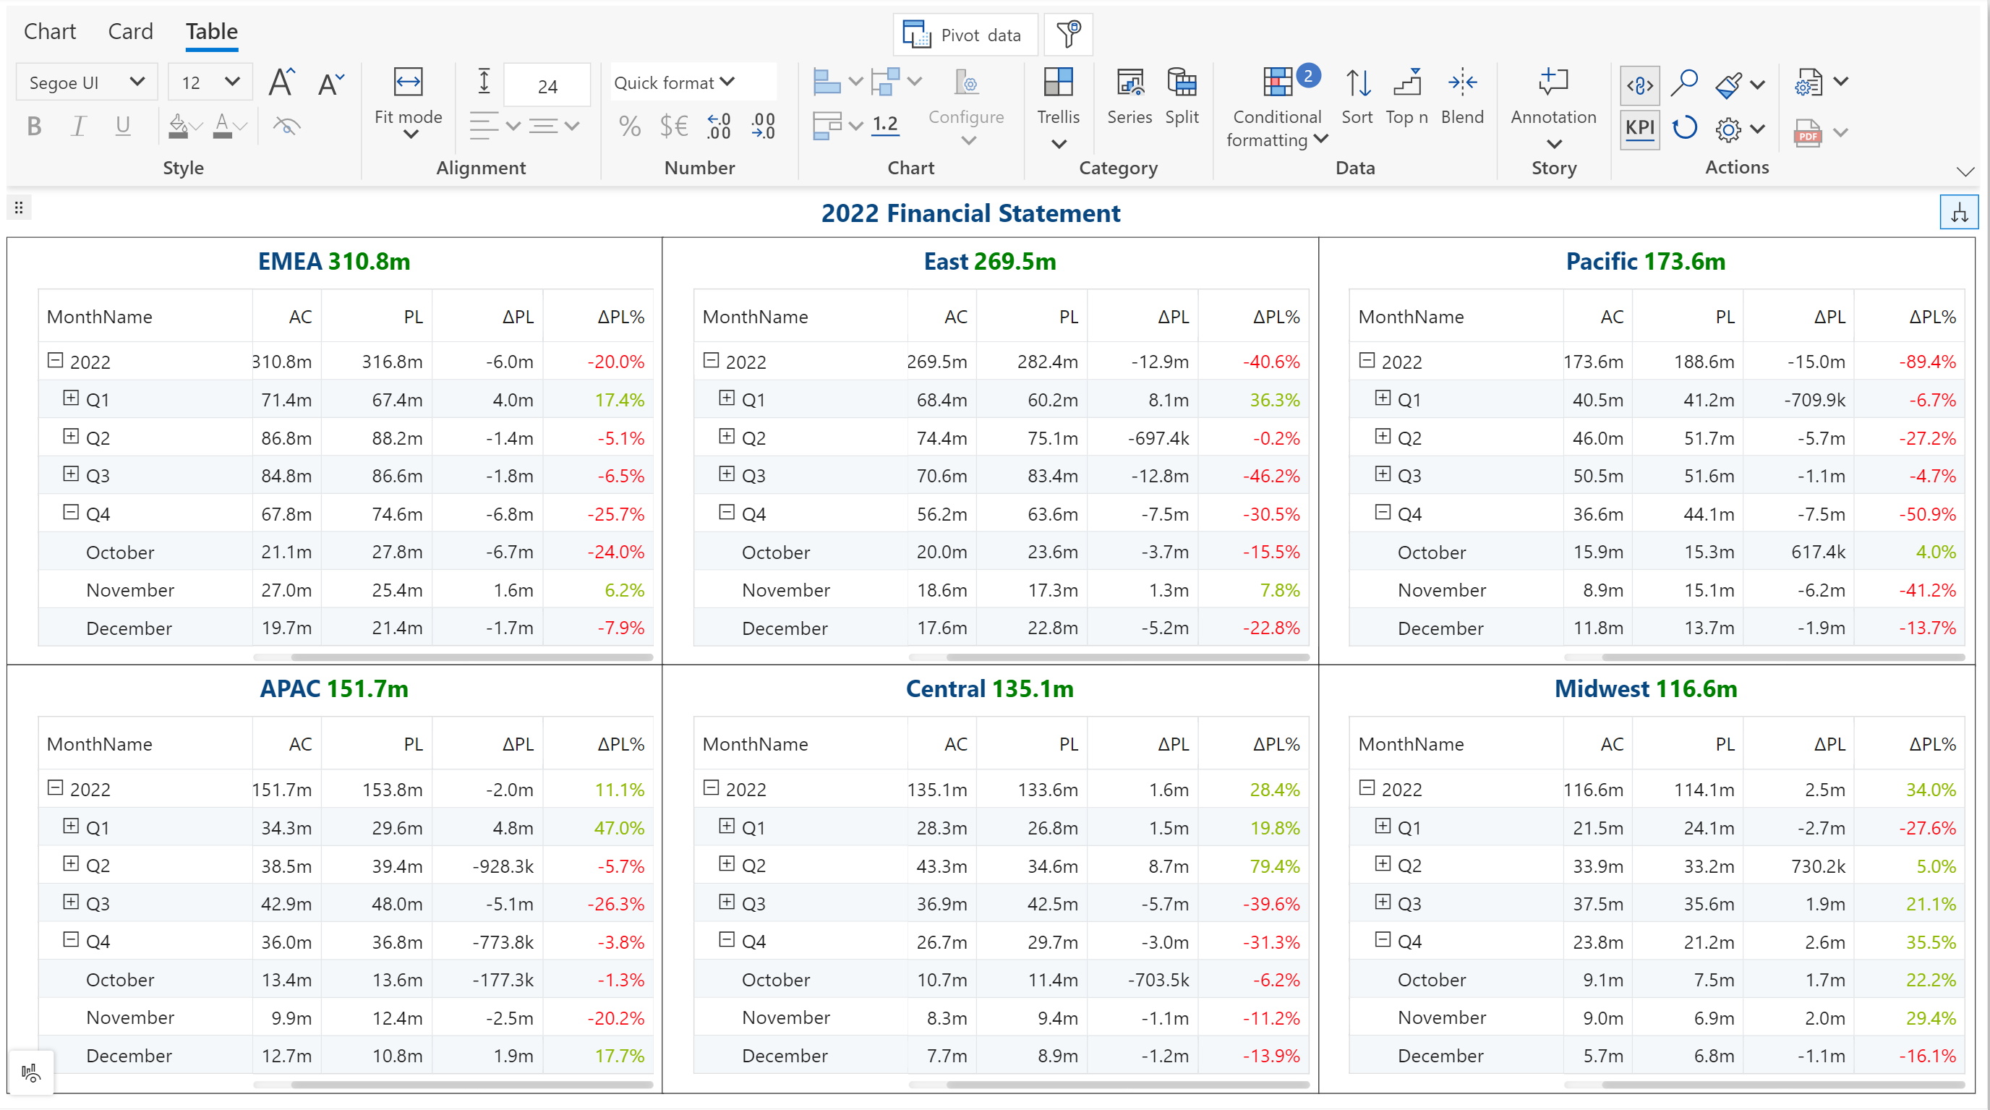
Task: Open the Segoe UI font dropdown
Action: pos(87,82)
